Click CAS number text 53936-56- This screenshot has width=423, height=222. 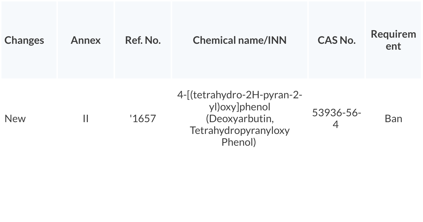coord(336,113)
